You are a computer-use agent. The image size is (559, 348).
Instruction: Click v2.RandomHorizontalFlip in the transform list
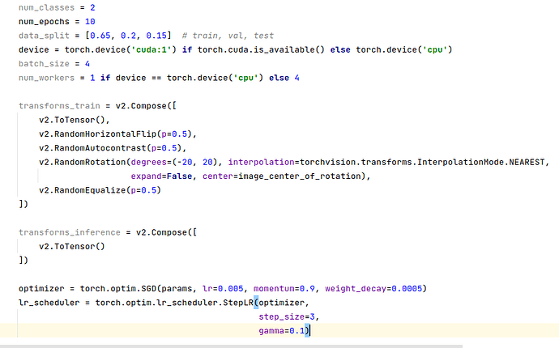click(x=97, y=134)
